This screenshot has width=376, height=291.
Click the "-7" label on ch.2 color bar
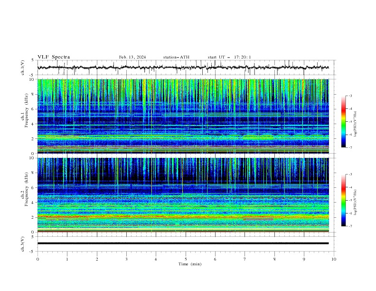(x=350, y=226)
